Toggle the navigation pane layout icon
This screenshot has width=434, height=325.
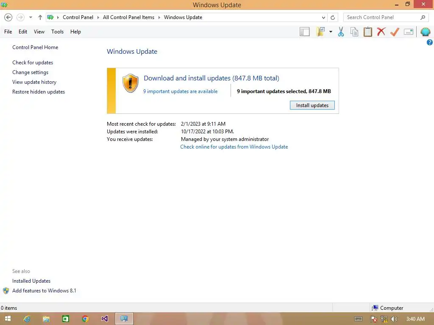tap(304, 32)
